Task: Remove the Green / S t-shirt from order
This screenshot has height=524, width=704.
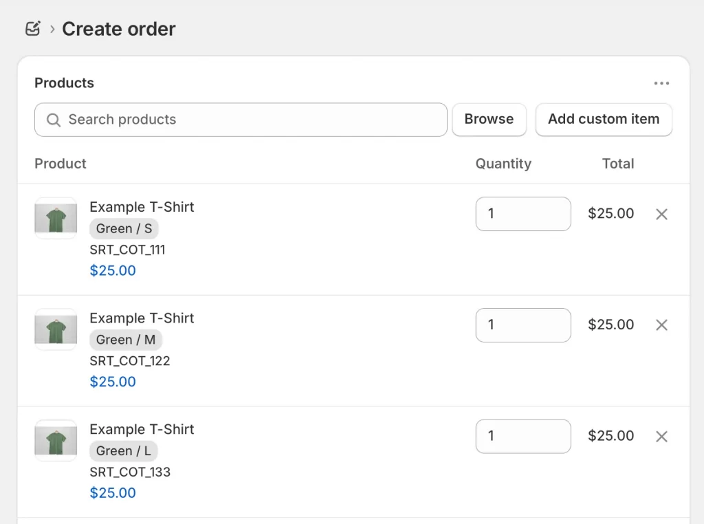Action: click(661, 214)
